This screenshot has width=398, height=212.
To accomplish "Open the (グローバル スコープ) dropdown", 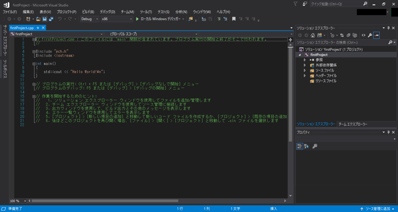I will [151, 34].
